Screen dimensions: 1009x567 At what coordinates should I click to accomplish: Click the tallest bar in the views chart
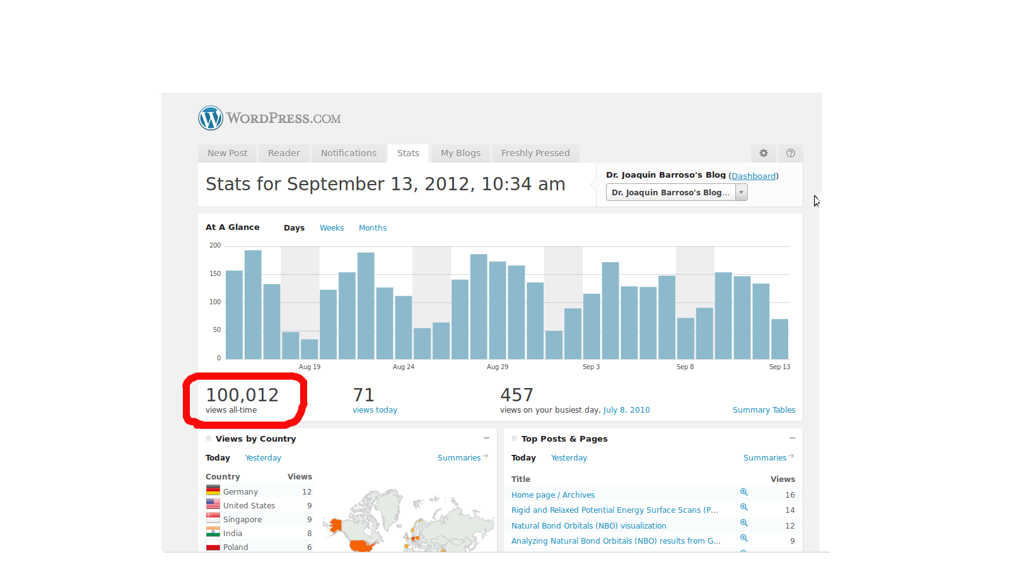(x=253, y=305)
